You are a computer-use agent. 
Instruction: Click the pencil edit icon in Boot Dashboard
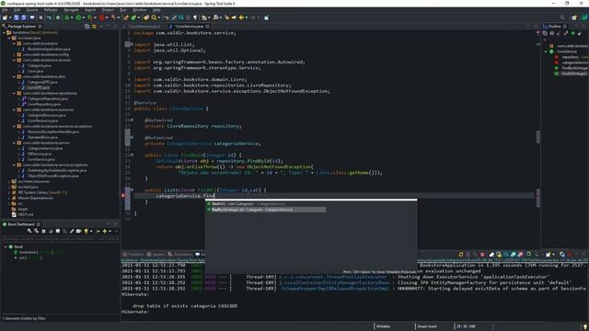tap(72, 231)
